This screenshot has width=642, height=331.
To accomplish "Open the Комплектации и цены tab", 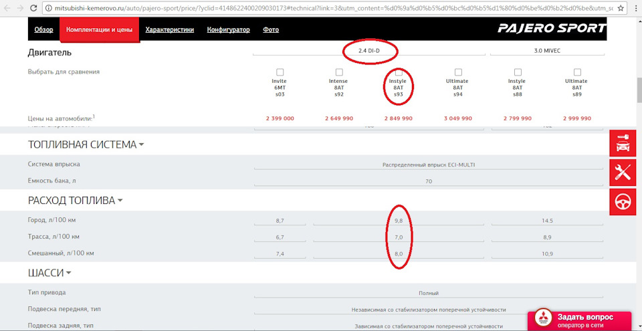I will [100, 29].
